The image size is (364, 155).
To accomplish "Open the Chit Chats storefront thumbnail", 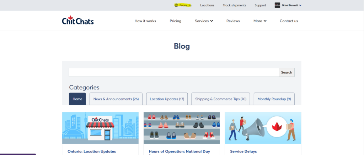I will tap(100, 128).
